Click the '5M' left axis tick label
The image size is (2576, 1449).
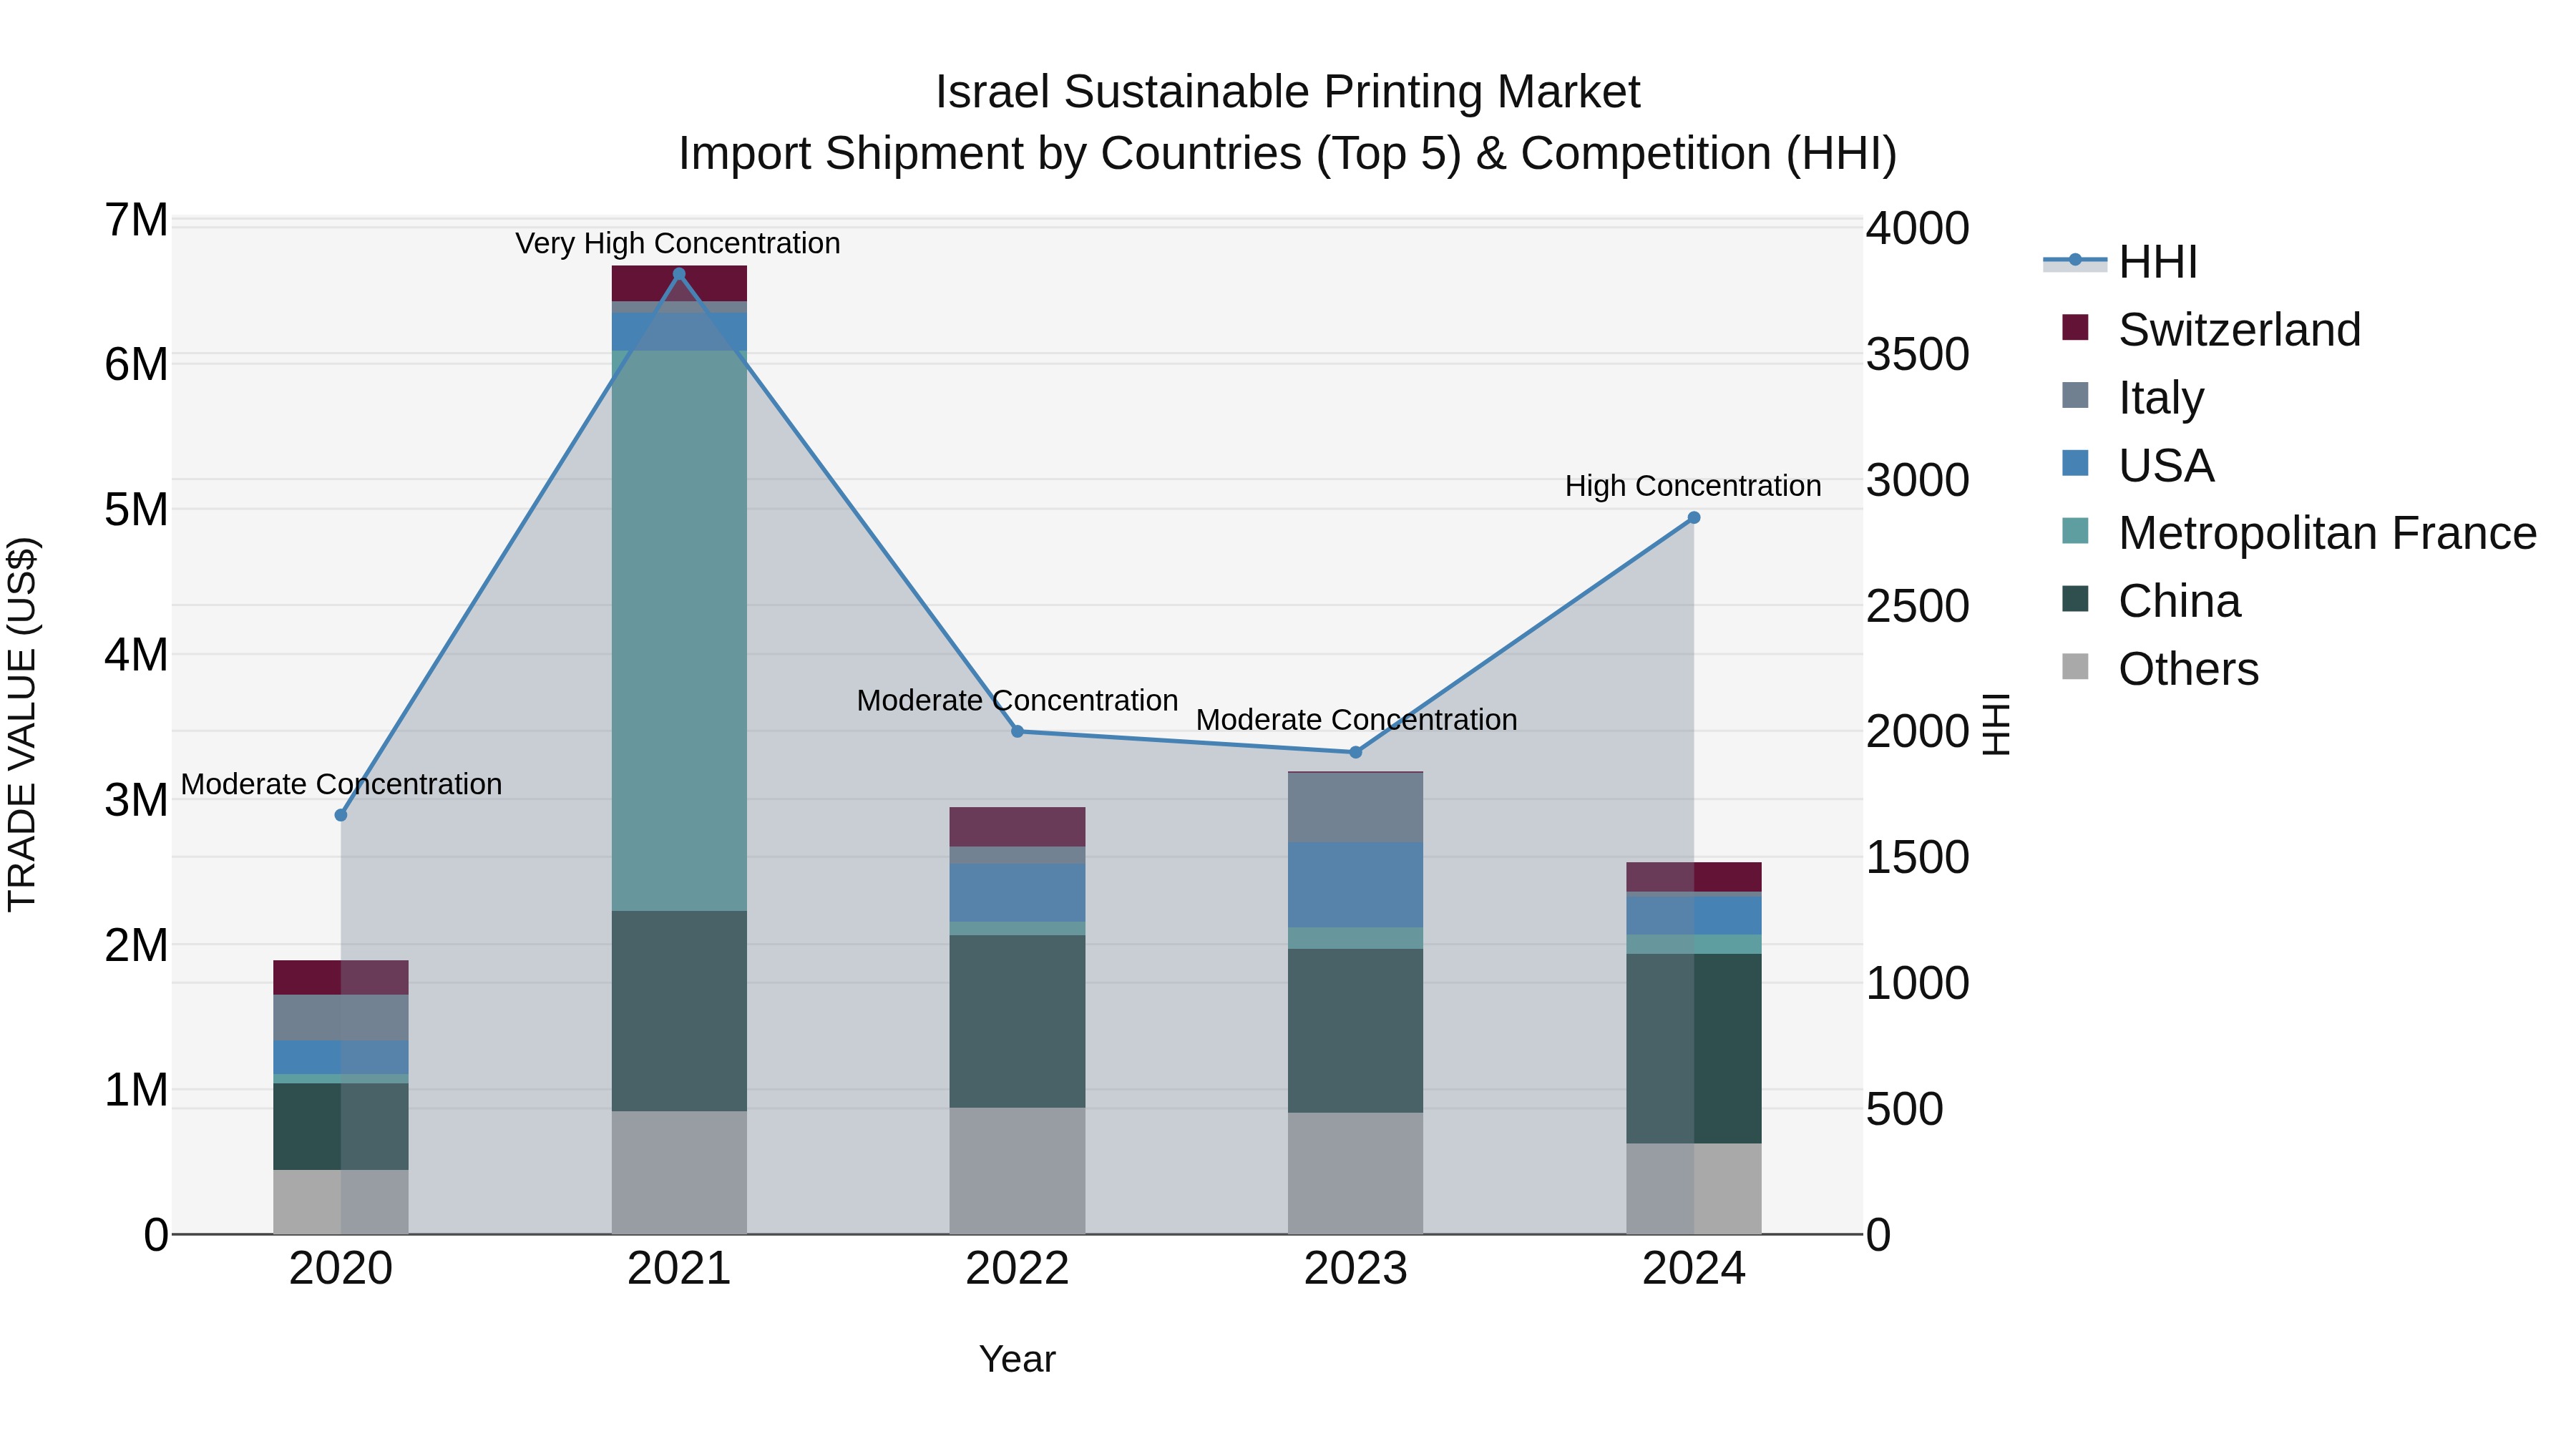[x=137, y=509]
